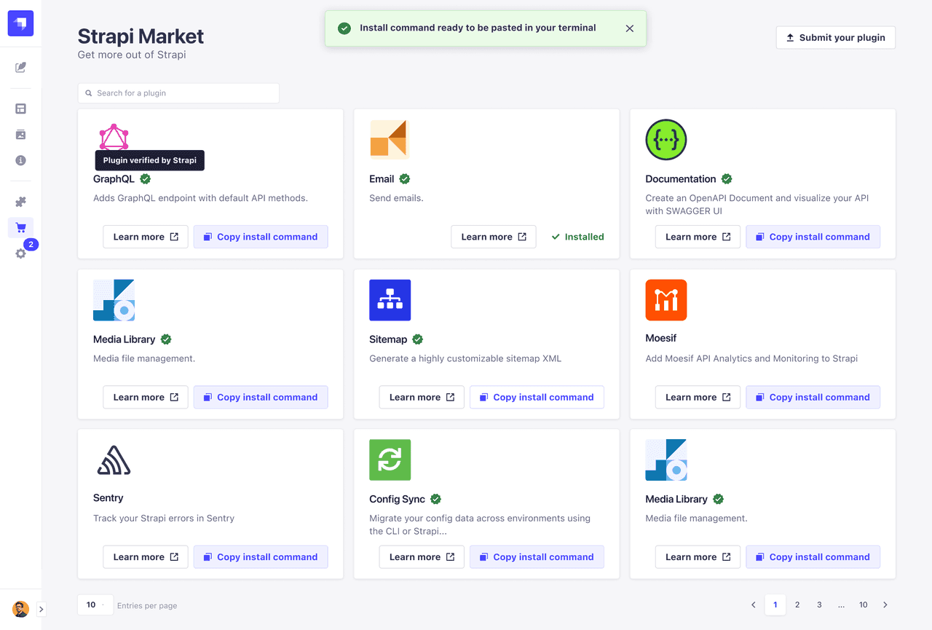Go to next page with right chevron

pos(885,605)
